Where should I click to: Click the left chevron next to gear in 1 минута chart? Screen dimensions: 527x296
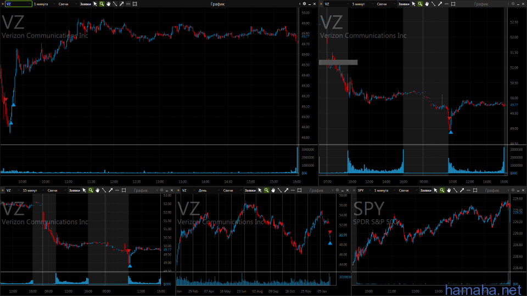coord(300,4)
